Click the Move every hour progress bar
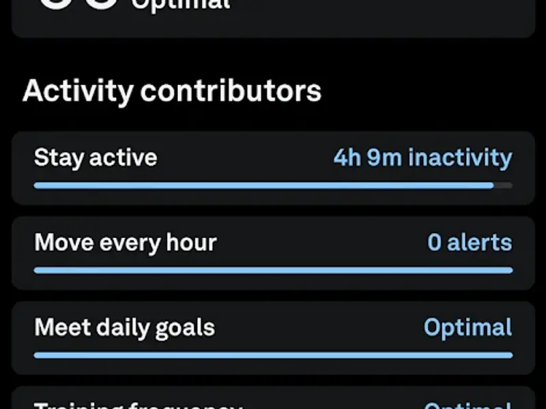Screen dimensions: 546x409 (x=273, y=270)
